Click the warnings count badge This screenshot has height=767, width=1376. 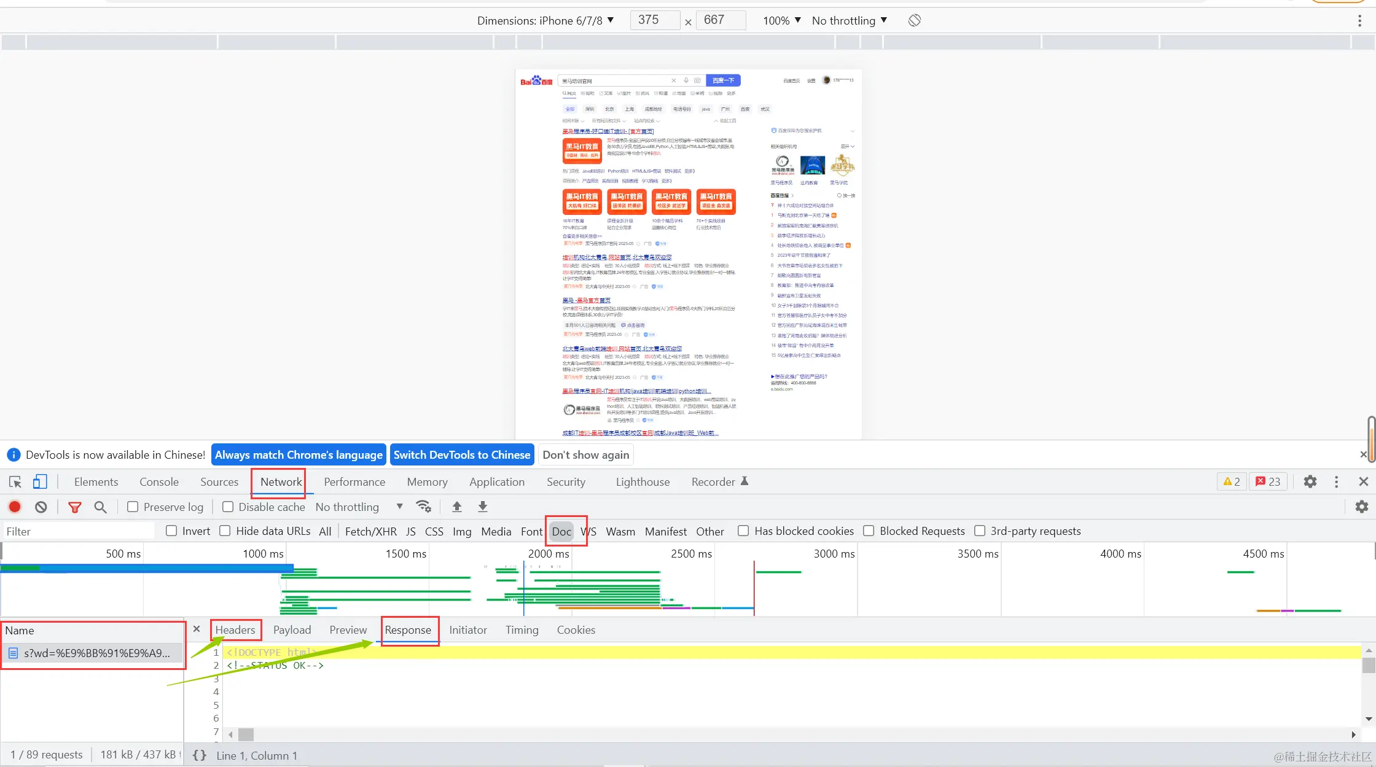[x=1232, y=482]
